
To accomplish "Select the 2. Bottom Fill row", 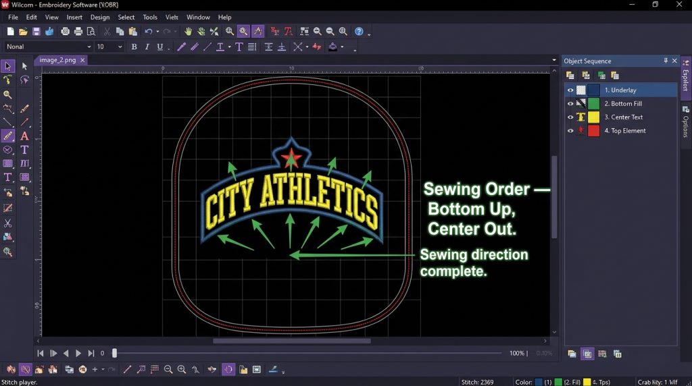I will [x=621, y=103].
